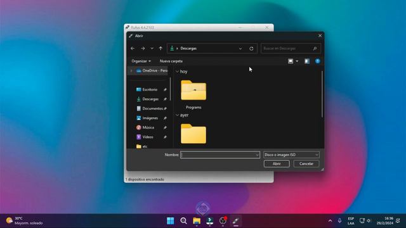
Task: Open volume tray icon
Action: (x=369, y=220)
